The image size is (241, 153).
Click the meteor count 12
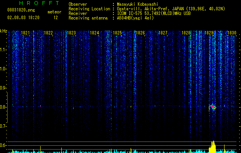click(x=56, y=18)
